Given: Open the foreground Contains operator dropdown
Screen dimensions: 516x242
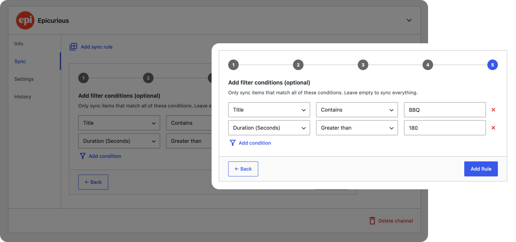Looking at the screenshot, I should (x=357, y=110).
